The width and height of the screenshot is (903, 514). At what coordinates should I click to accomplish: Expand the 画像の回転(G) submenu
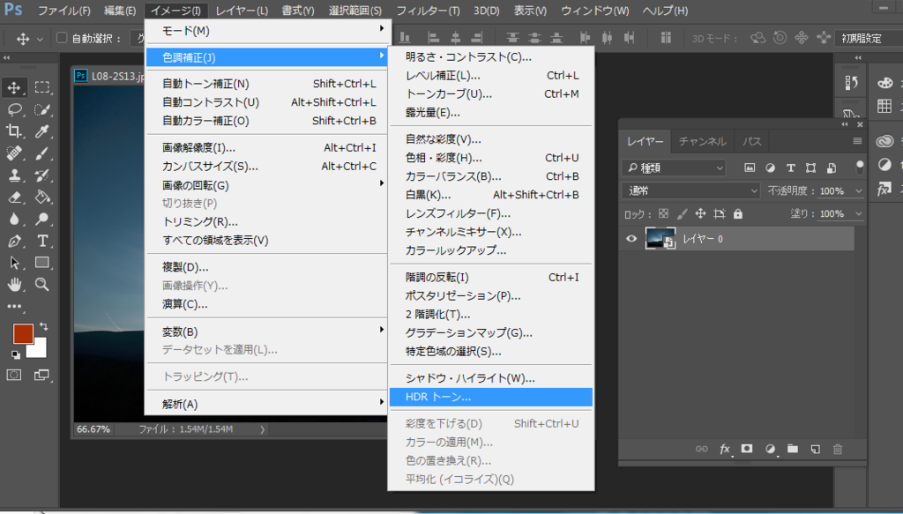tap(267, 185)
